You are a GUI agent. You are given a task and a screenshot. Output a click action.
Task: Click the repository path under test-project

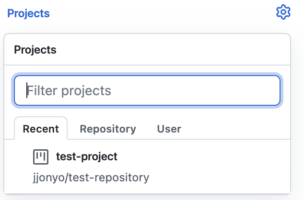(91, 178)
